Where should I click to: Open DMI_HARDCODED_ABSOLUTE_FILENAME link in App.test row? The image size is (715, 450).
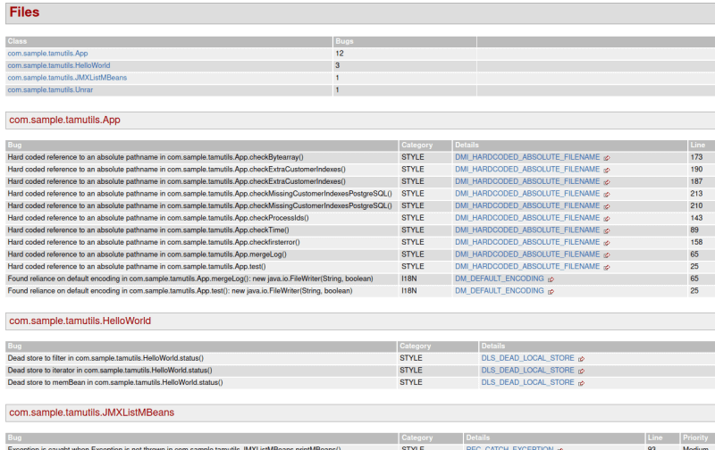pyautogui.click(x=527, y=266)
